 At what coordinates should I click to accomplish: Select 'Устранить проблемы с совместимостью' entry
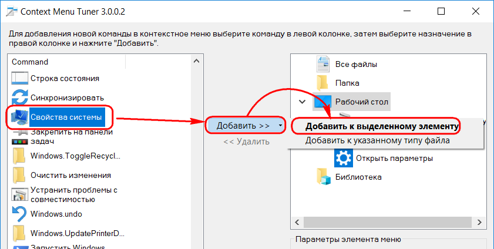(74, 195)
